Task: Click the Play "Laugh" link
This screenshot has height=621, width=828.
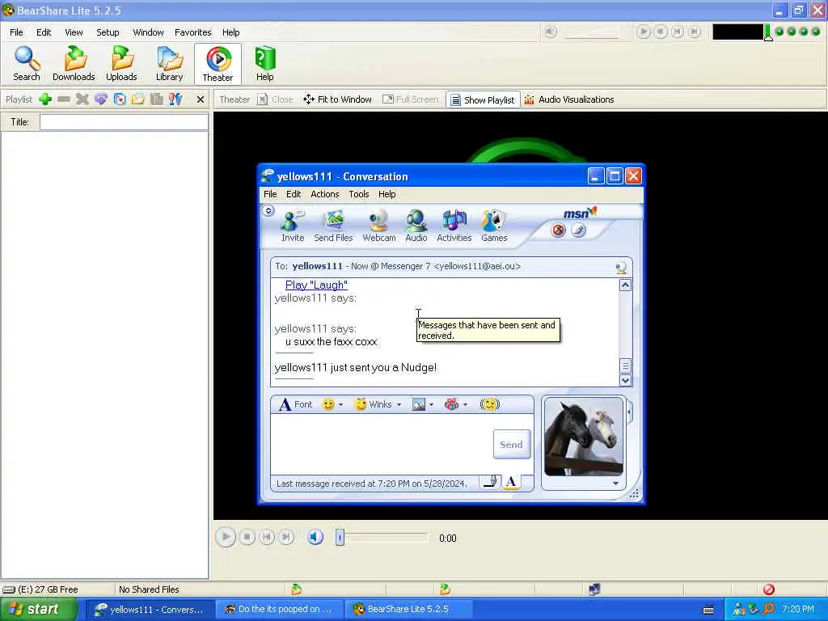Action: pyautogui.click(x=316, y=285)
